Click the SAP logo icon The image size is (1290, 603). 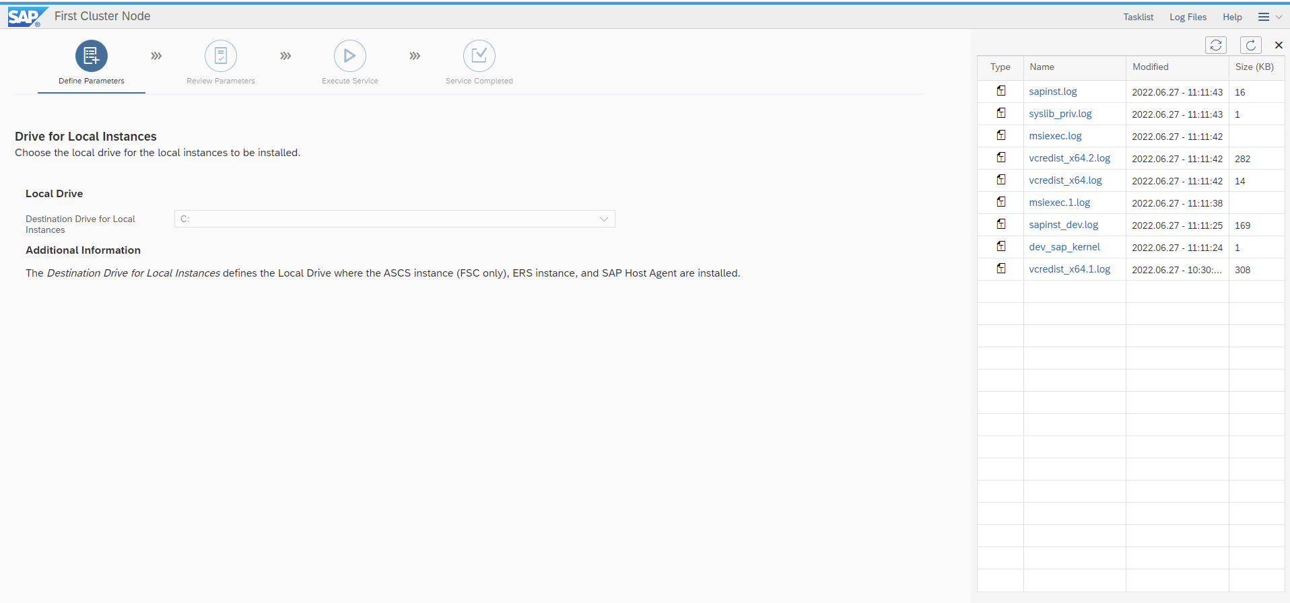pos(27,16)
